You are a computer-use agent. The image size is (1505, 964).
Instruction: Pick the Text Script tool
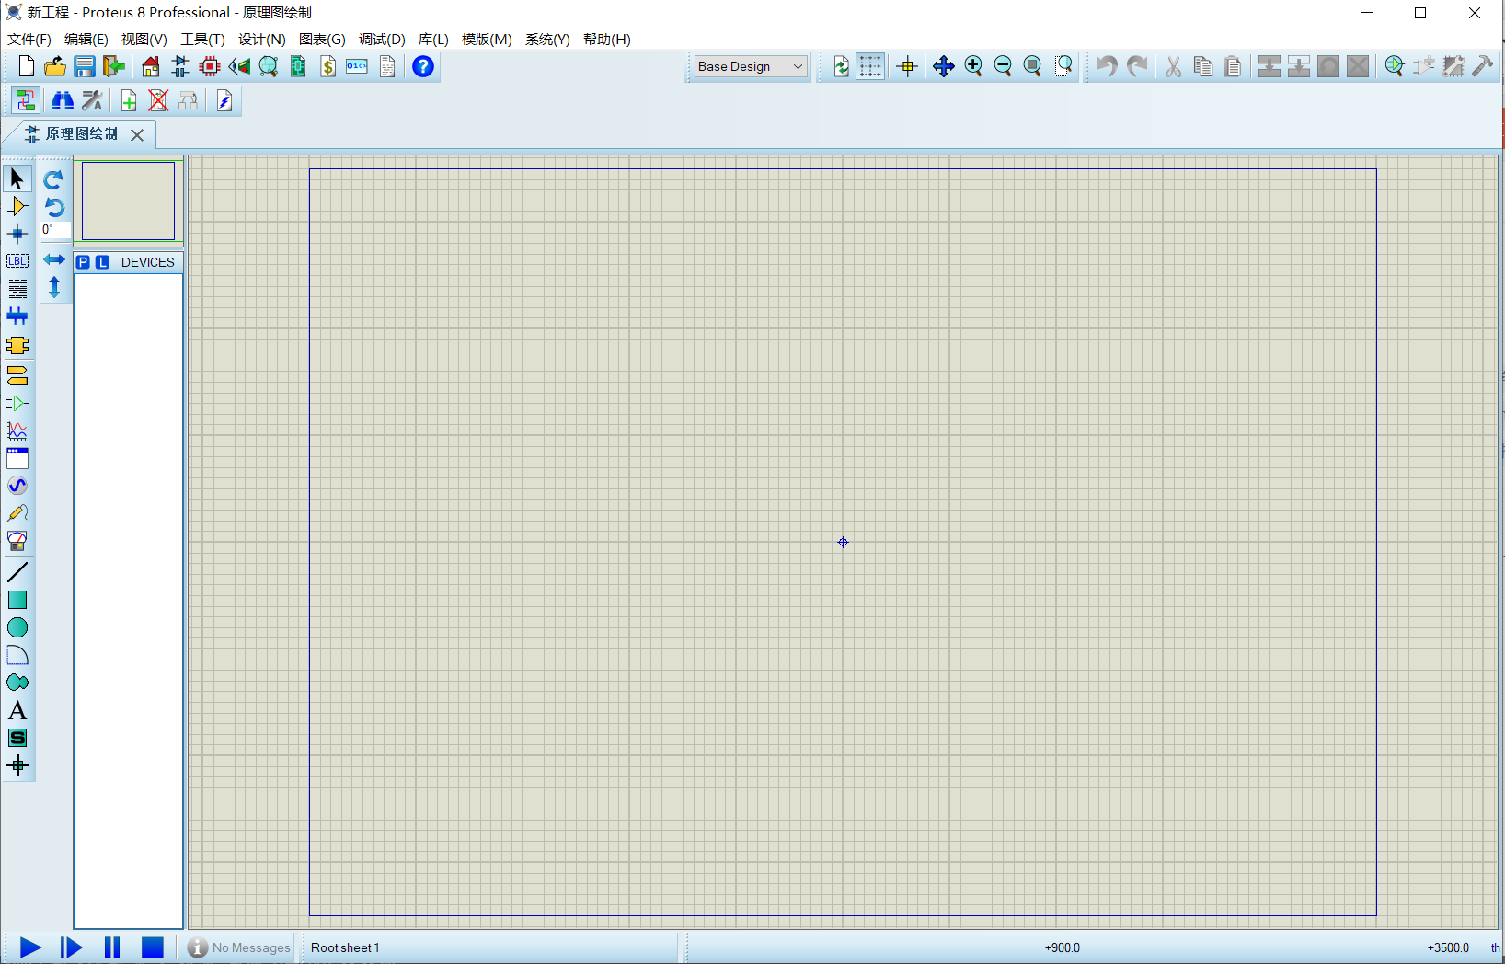(x=17, y=289)
